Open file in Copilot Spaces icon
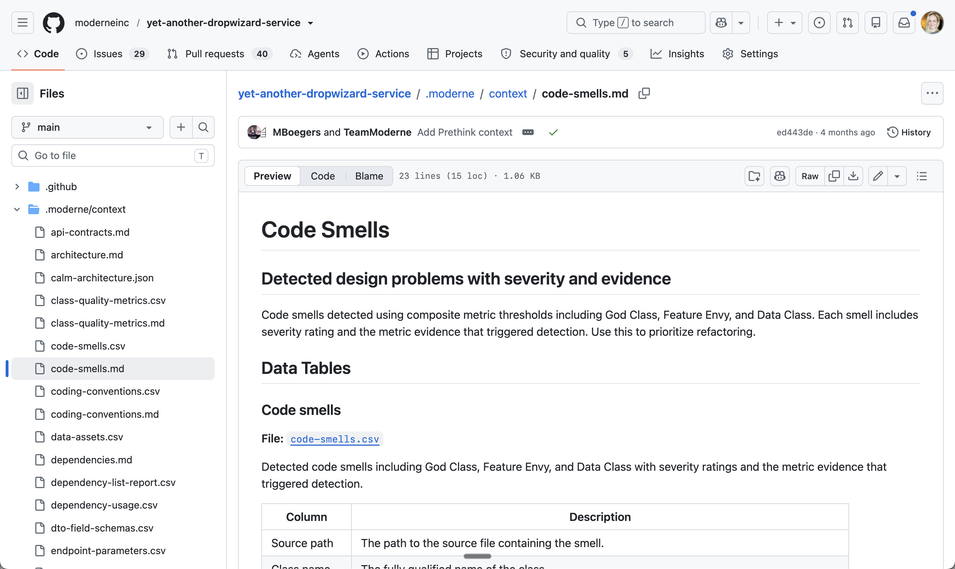This screenshot has width=955, height=569. 754,176
